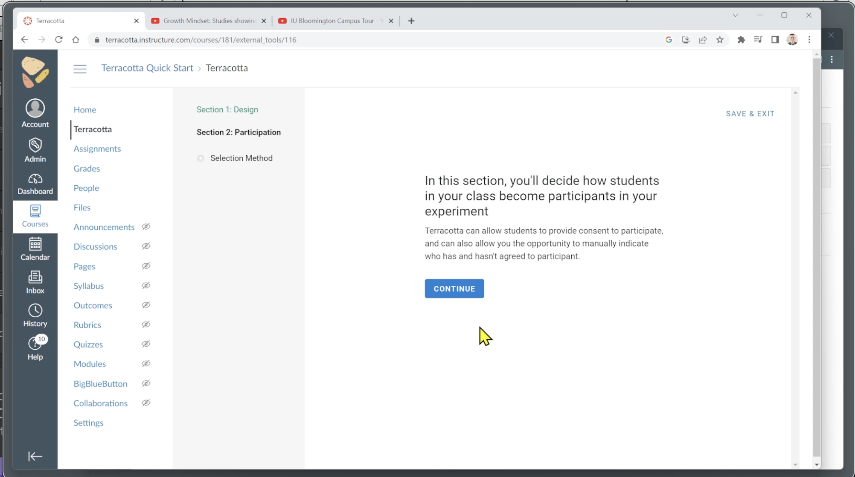Toggle visibility eye for Syllabus
855x477 pixels.
(146, 285)
